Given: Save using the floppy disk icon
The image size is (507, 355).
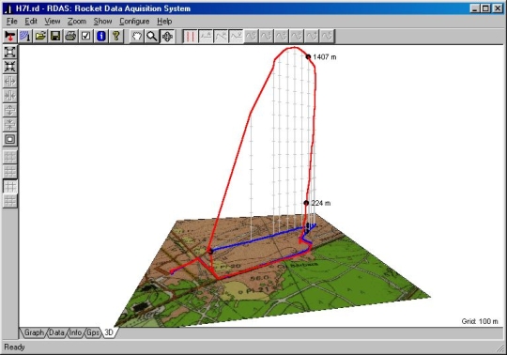Looking at the screenshot, I should coord(55,36).
